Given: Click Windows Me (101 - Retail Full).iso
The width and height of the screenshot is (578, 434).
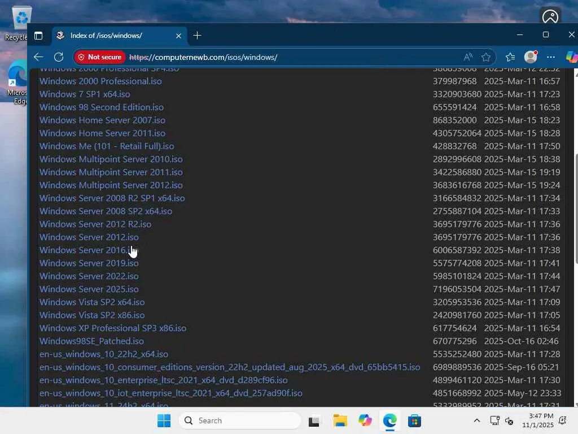Looking at the screenshot, I should (x=107, y=146).
